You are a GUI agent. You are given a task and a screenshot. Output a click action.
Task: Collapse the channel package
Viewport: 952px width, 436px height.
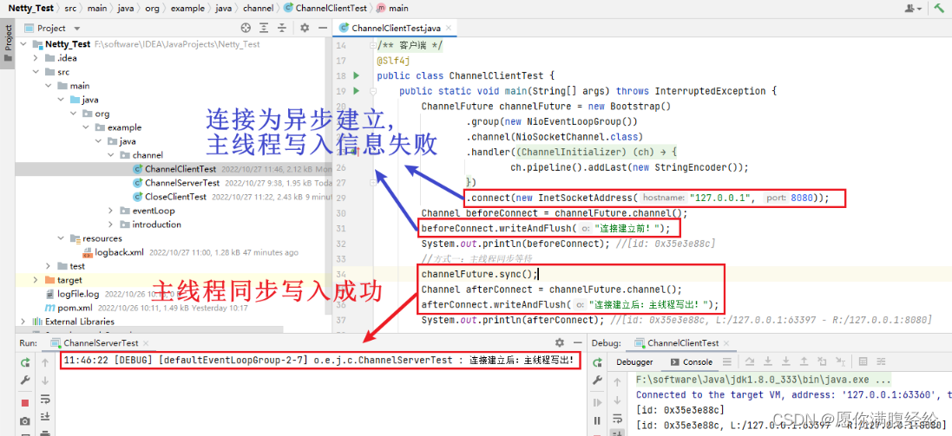pyautogui.click(x=111, y=155)
